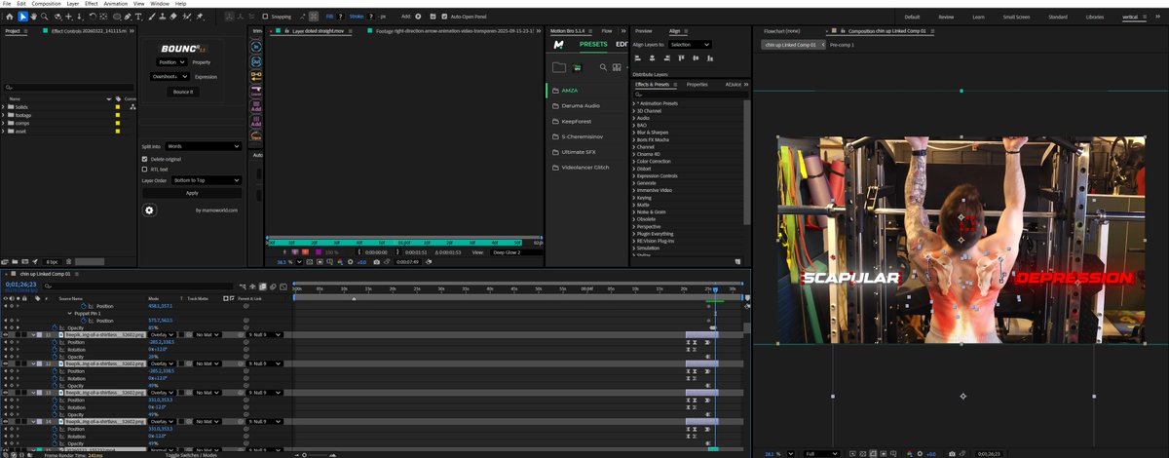Open the Composition menu
The width and height of the screenshot is (1169, 458).
click(46, 4)
